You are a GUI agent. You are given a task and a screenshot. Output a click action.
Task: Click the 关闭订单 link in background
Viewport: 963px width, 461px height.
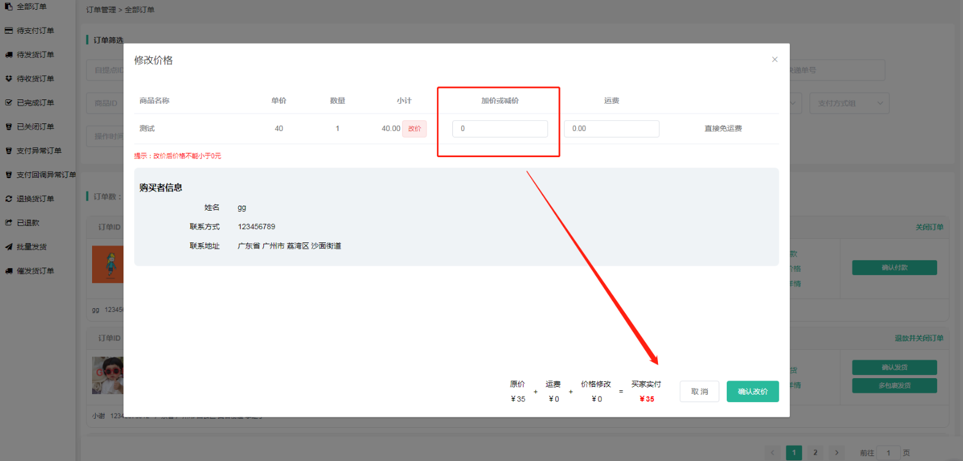[x=929, y=227]
